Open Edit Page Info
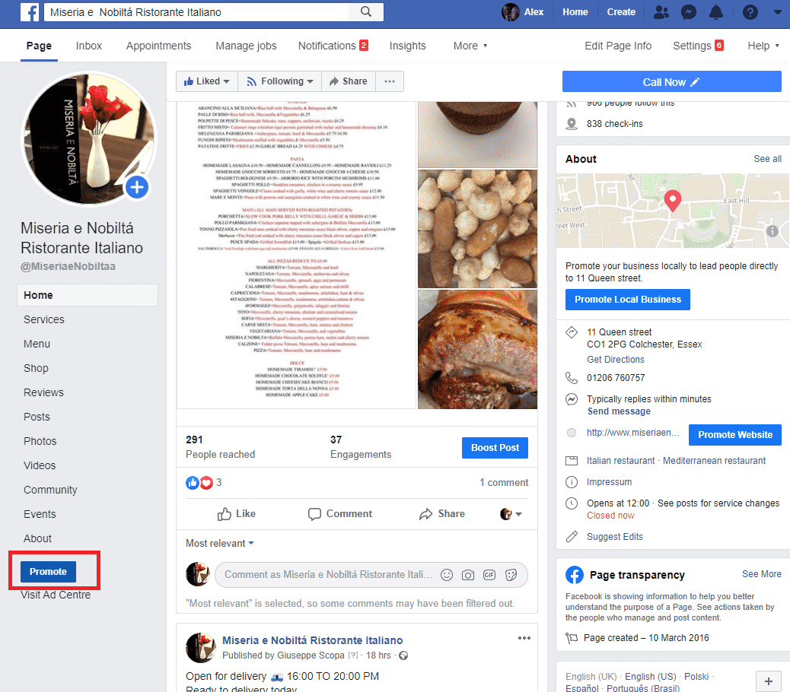Screen dimensions: 790x692 pyautogui.click(x=618, y=46)
